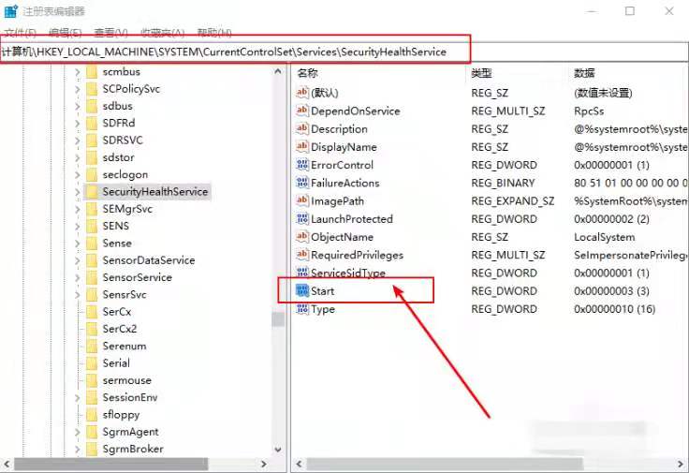Click the registry path address bar
The height and width of the screenshot is (473, 689).
(x=344, y=52)
